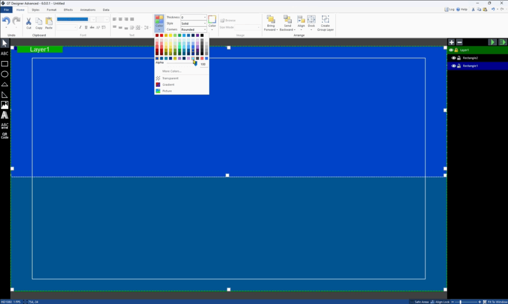This screenshot has width=508, height=304.
Task: Click the add layer plus icon
Action: point(451,43)
